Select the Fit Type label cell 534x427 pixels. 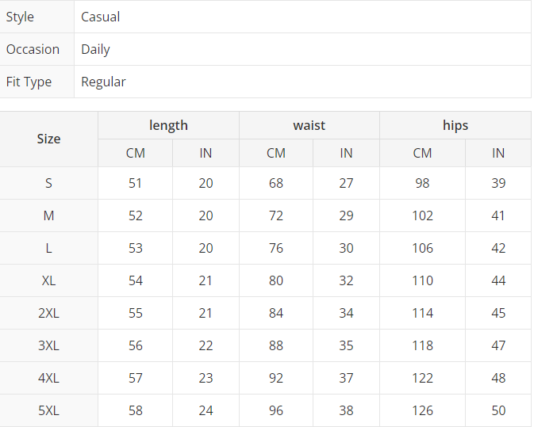(29, 82)
